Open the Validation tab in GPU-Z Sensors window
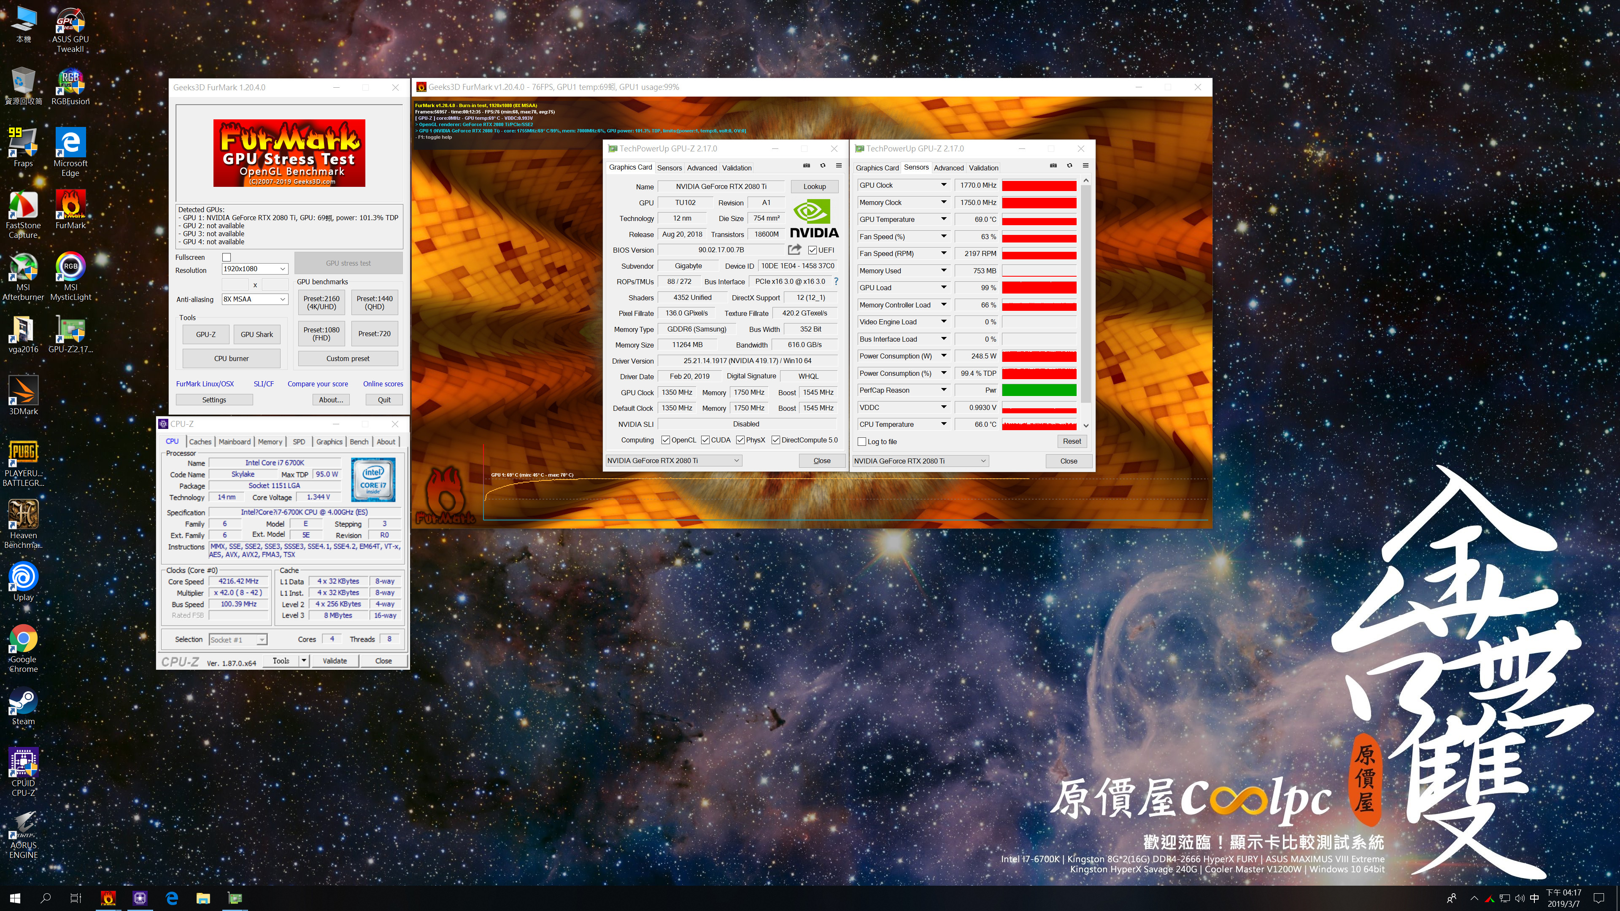Viewport: 1620px width, 911px height. click(x=983, y=168)
